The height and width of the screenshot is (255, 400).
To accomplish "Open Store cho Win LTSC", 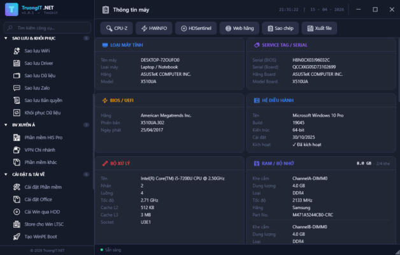I will click(x=45, y=224).
